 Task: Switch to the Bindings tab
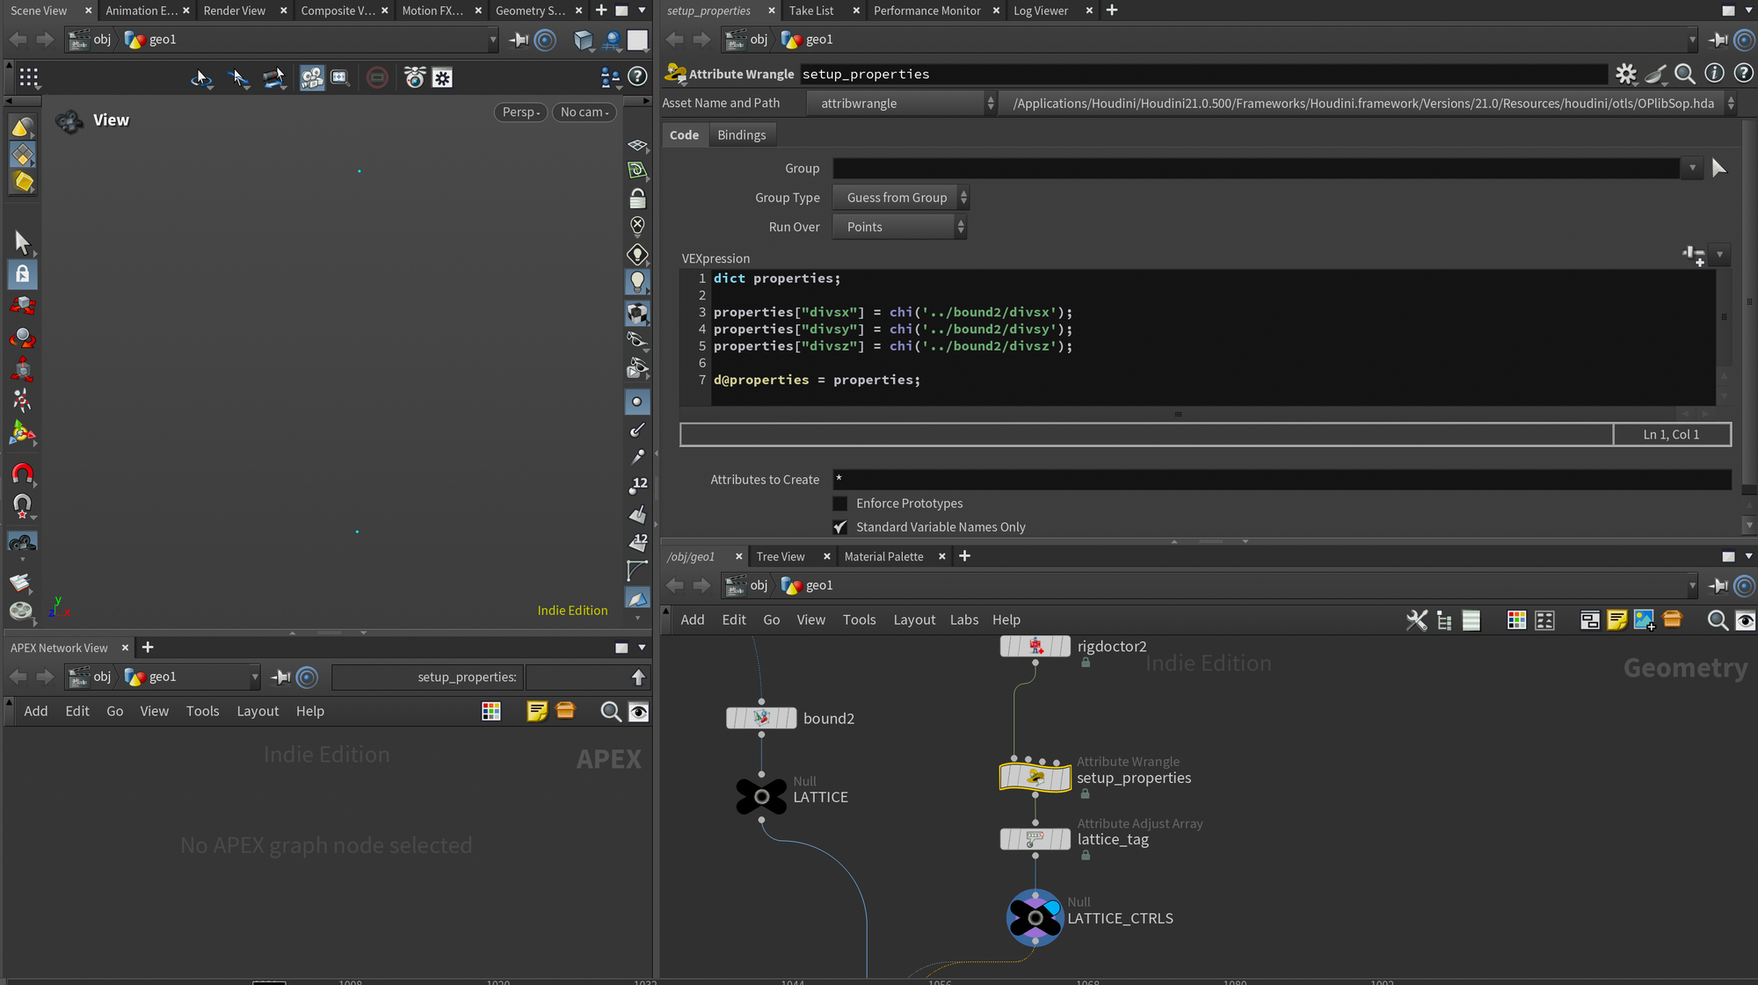[741, 134]
